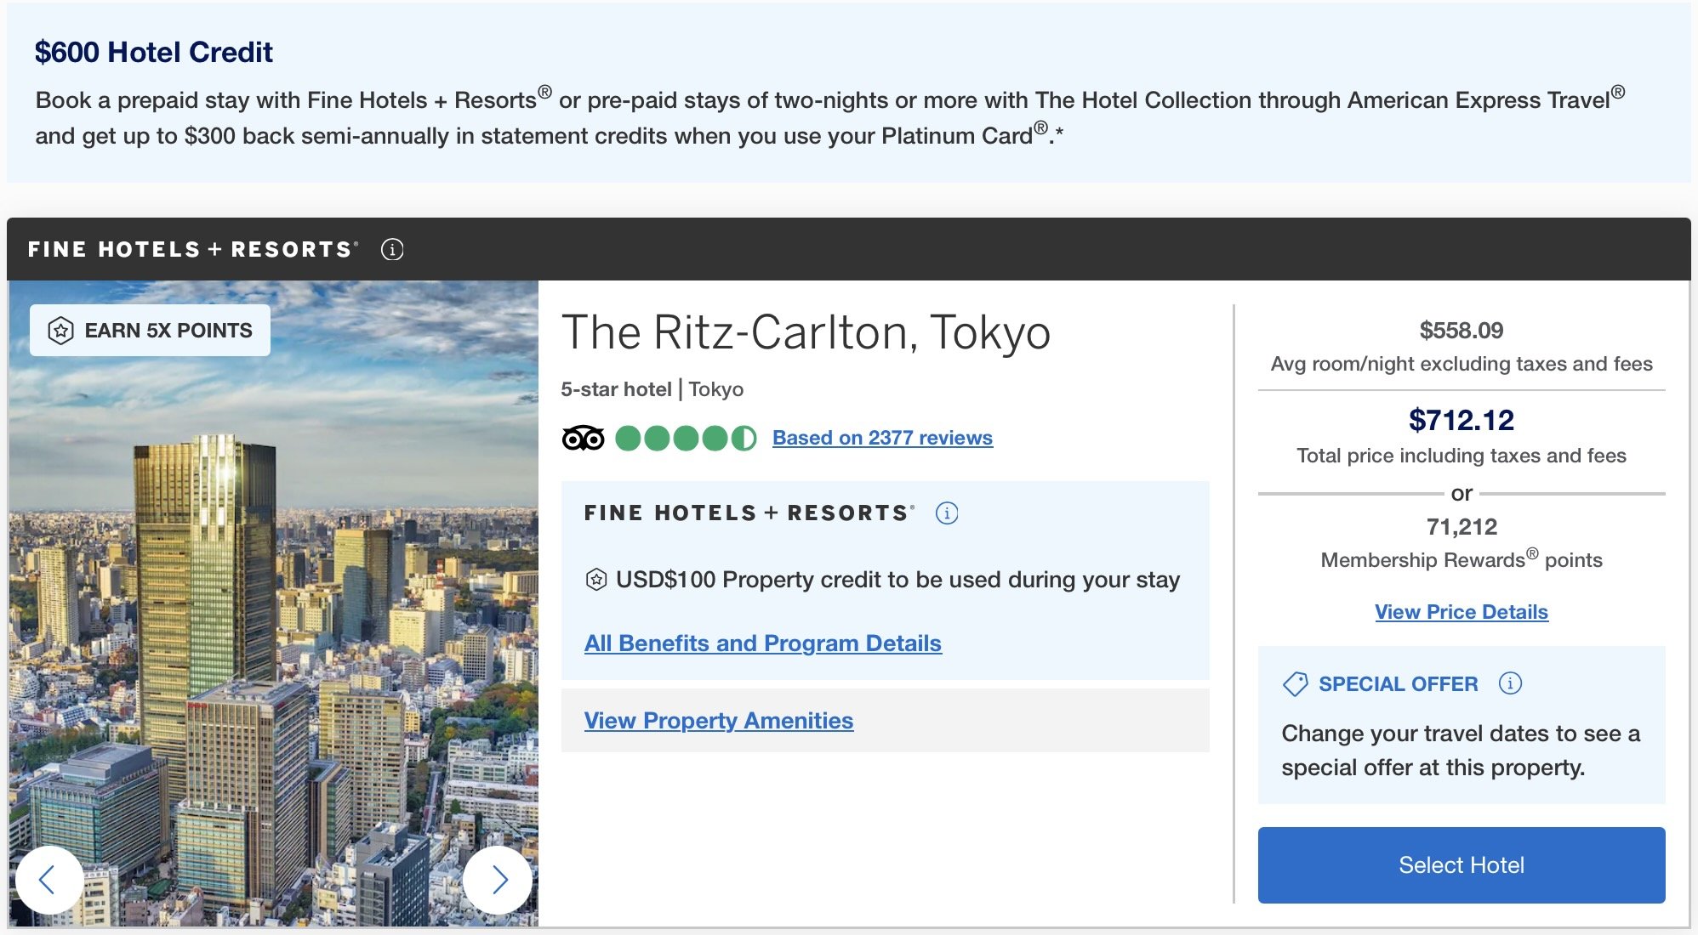Open All Benefits and Program Details
Screen dimensions: 1698x935
[762, 643]
